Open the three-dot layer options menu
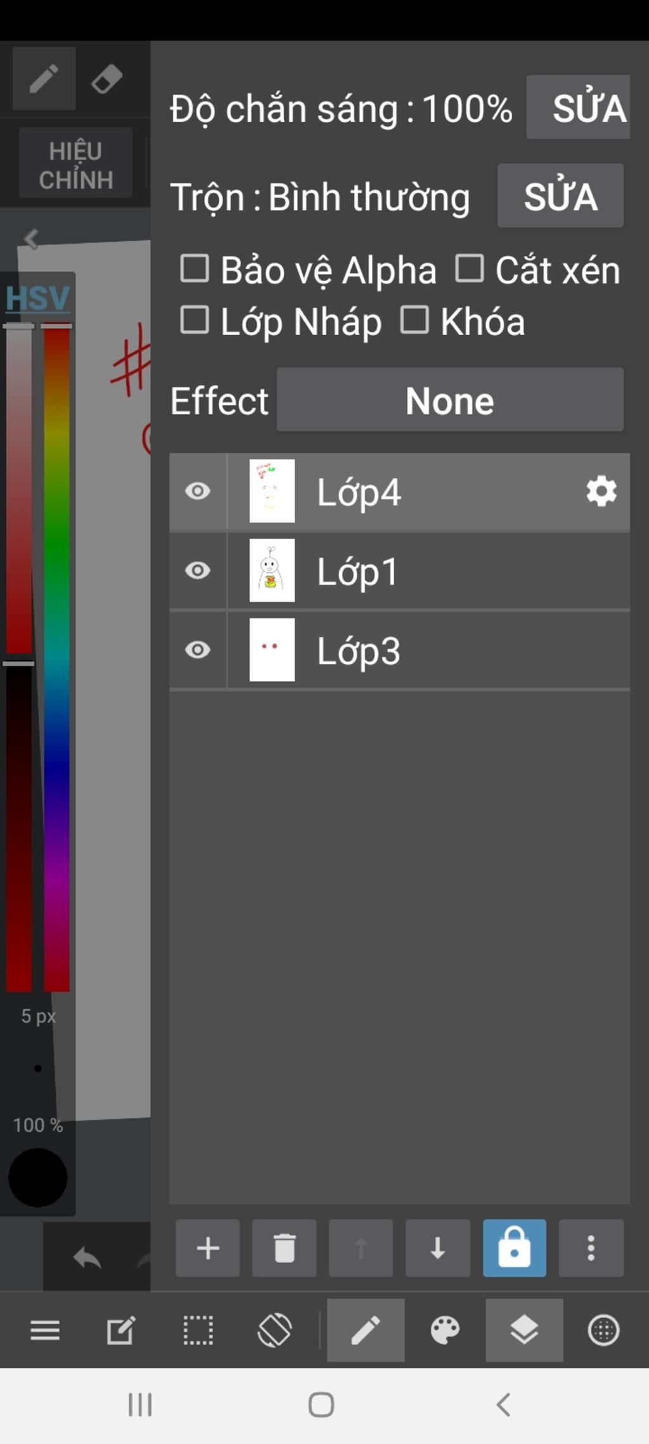This screenshot has height=1444, width=649. [591, 1248]
